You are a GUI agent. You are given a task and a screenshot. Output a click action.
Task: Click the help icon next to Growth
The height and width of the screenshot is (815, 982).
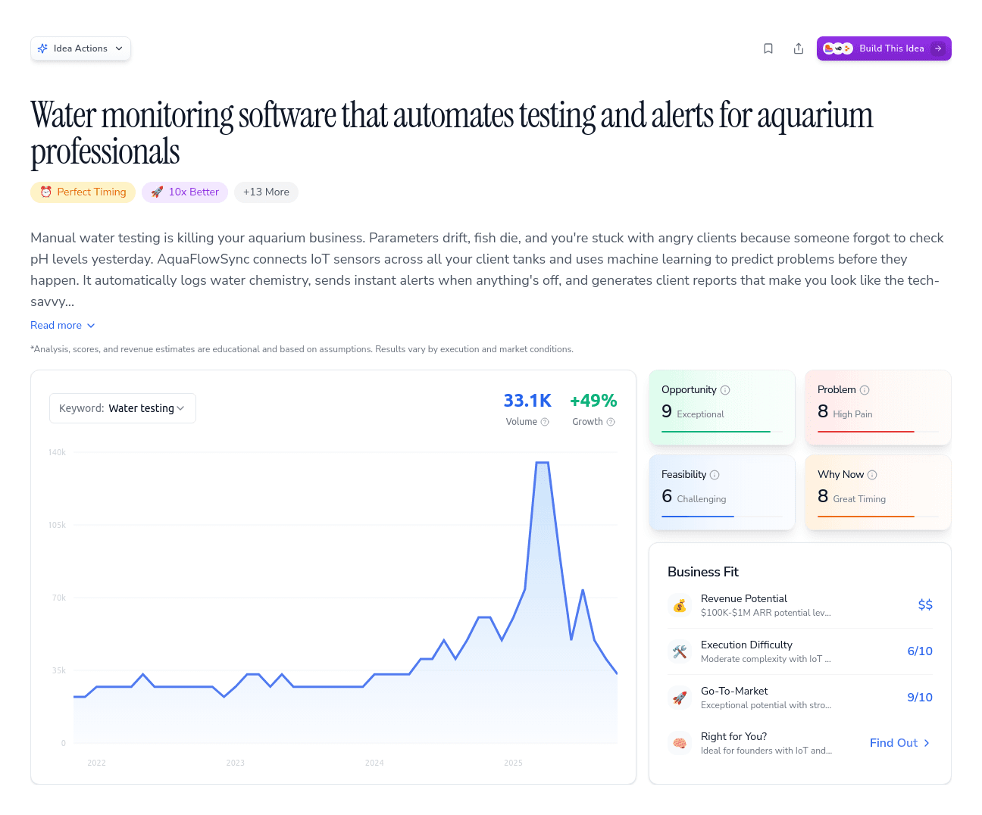click(x=611, y=422)
